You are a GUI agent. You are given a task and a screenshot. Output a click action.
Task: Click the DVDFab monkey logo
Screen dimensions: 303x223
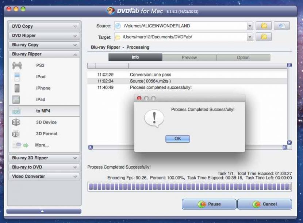click(x=111, y=11)
